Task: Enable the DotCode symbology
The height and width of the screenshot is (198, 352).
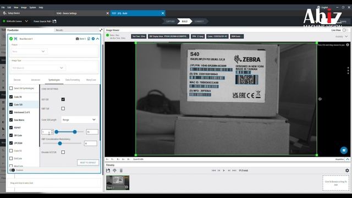Action: click(x=11, y=158)
